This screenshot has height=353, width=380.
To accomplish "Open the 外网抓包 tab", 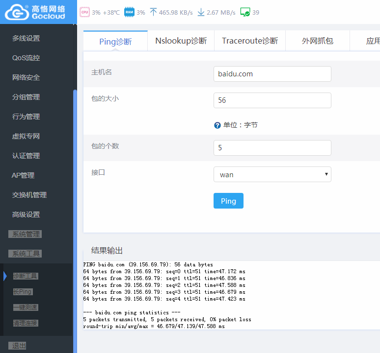I will pyautogui.click(x=318, y=41).
